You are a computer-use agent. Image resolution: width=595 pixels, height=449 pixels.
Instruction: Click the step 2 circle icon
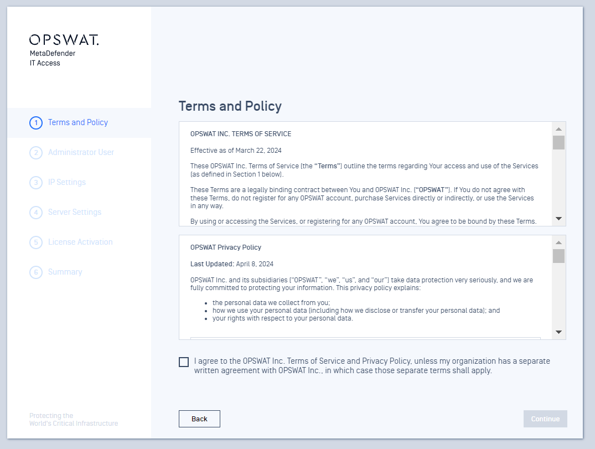pos(36,153)
